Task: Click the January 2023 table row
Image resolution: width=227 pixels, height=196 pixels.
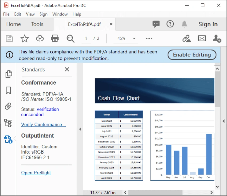Action: click(119, 162)
